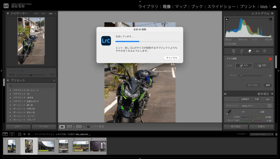The width and height of the screenshot is (280, 159).
Task: Click the LrC logo in the dialog
Action: tap(106, 41)
